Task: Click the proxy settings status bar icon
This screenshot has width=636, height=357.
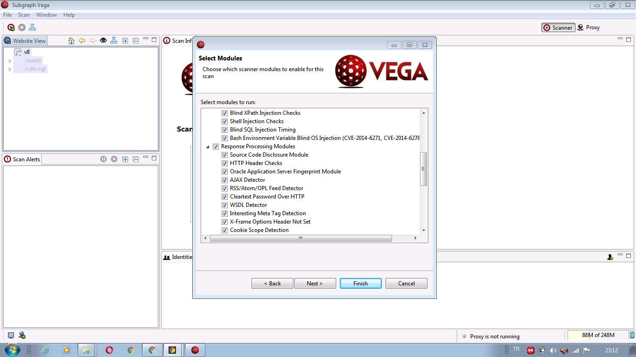Action: (22, 335)
